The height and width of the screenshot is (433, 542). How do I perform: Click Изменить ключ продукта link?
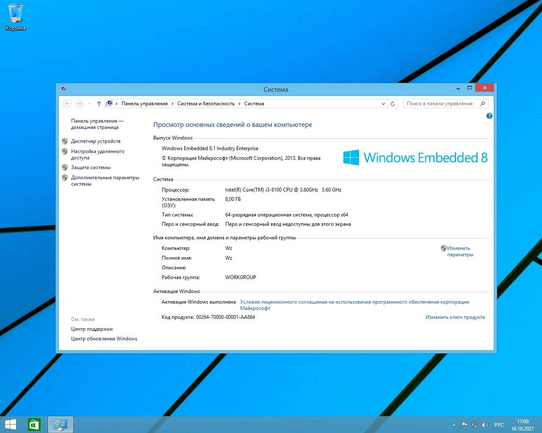pos(455,317)
